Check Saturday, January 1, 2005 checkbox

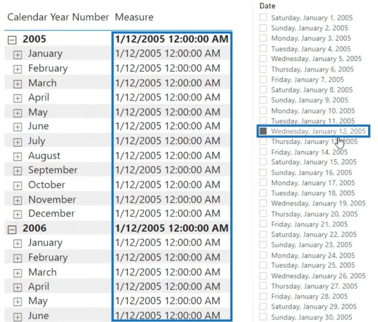[263, 17]
